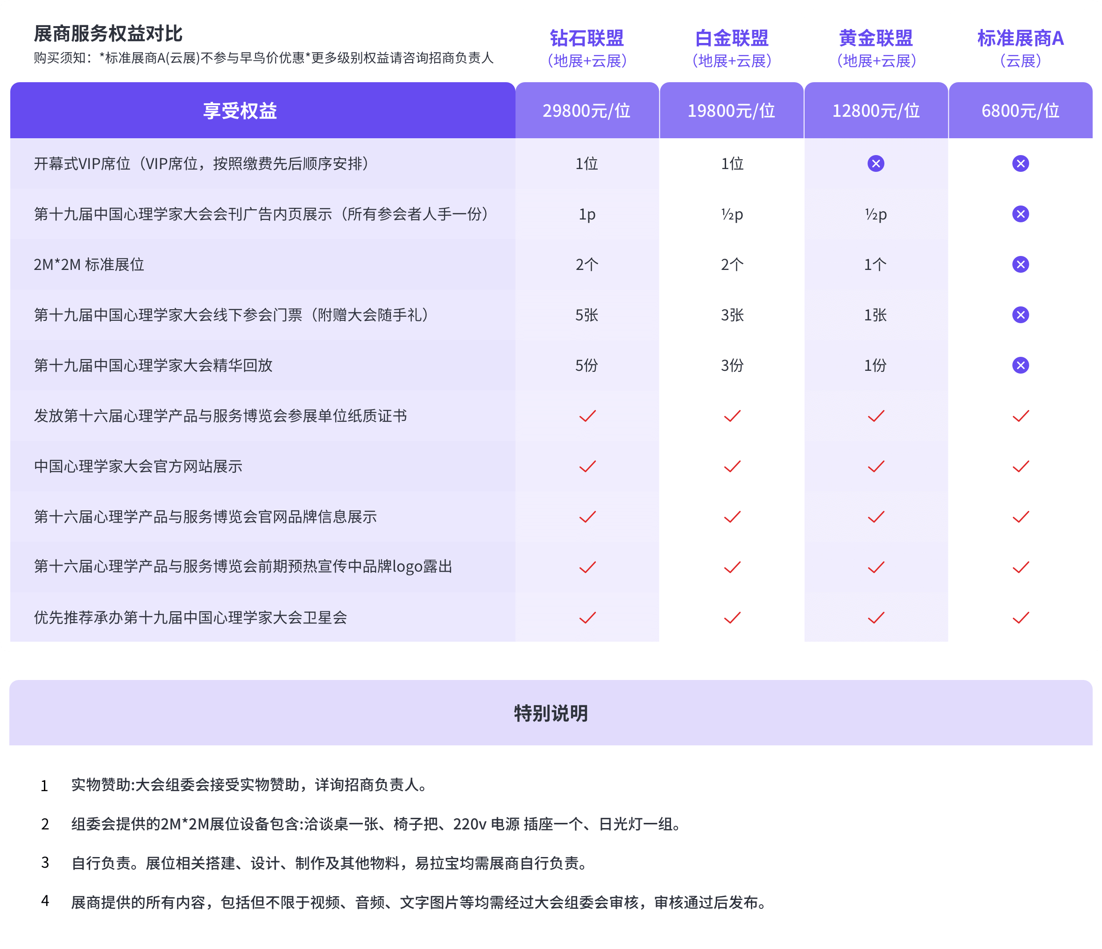
Task: Click X icon for Standard A 2M*2M booth
Action: [x=1020, y=264]
